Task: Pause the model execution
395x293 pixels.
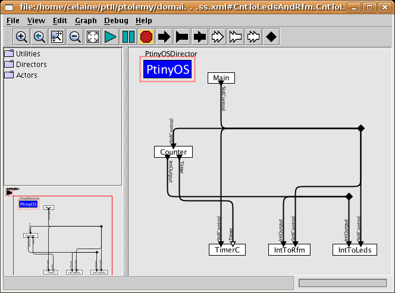Action: click(128, 37)
